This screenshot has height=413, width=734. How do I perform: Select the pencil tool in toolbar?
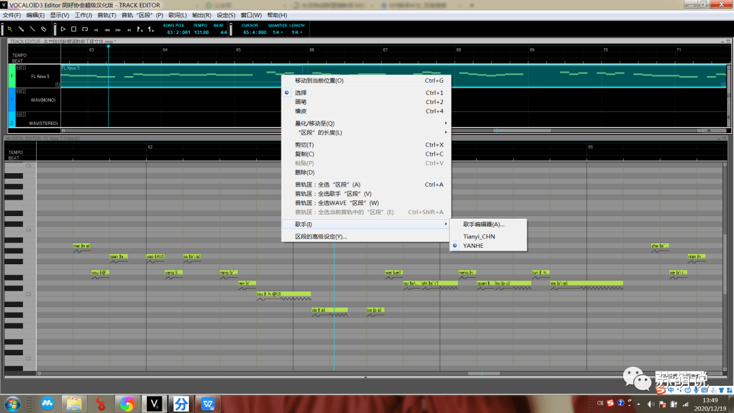pos(21,29)
